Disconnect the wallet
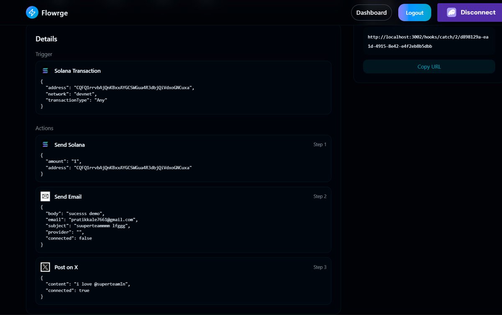This screenshot has height=315, width=502. [x=469, y=13]
